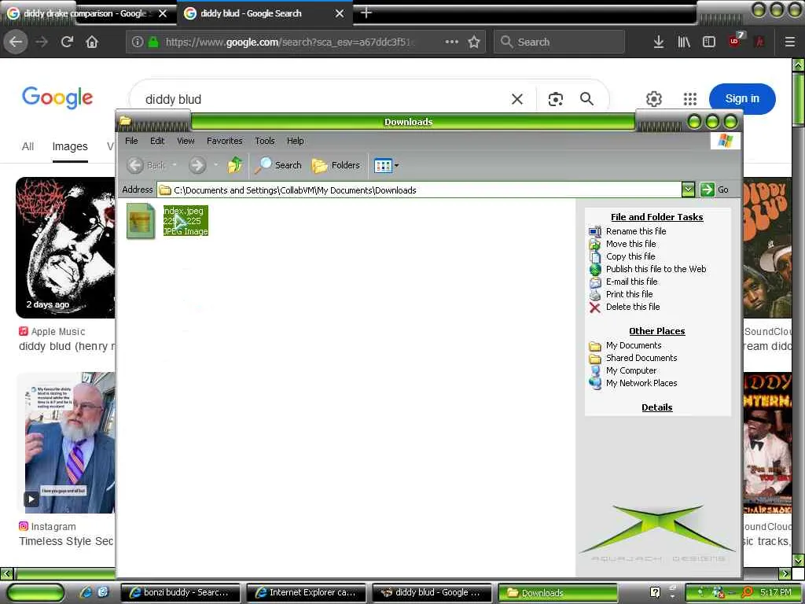Image resolution: width=805 pixels, height=604 pixels.
Task: Open Google apps grid
Action: tap(690, 98)
